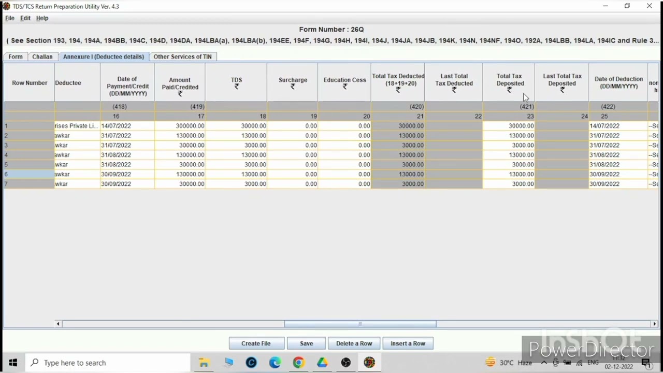Click the Surcharge column header
The image size is (663, 373).
click(x=293, y=83)
